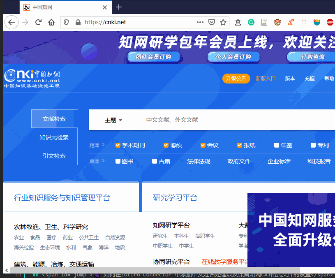Open the 公共卫生 industry link
The image size is (335, 278).
[x=89, y=237]
